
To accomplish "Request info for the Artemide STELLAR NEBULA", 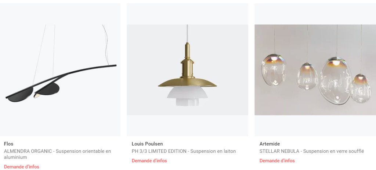I will click(277, 161).
